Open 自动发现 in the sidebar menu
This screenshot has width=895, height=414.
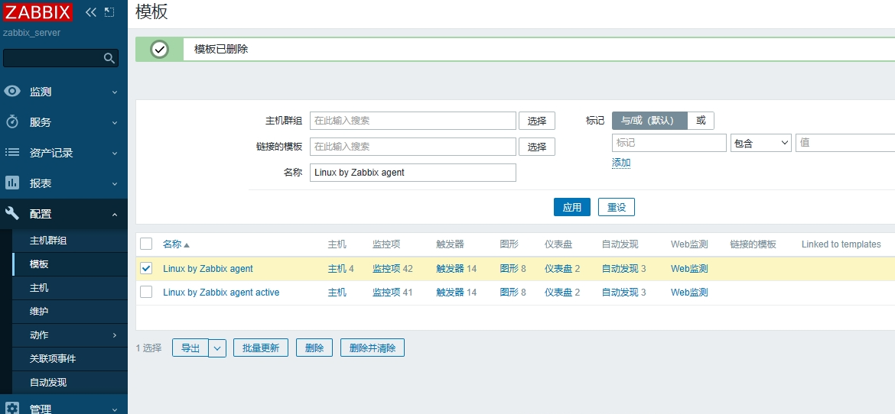click(48, 382)
